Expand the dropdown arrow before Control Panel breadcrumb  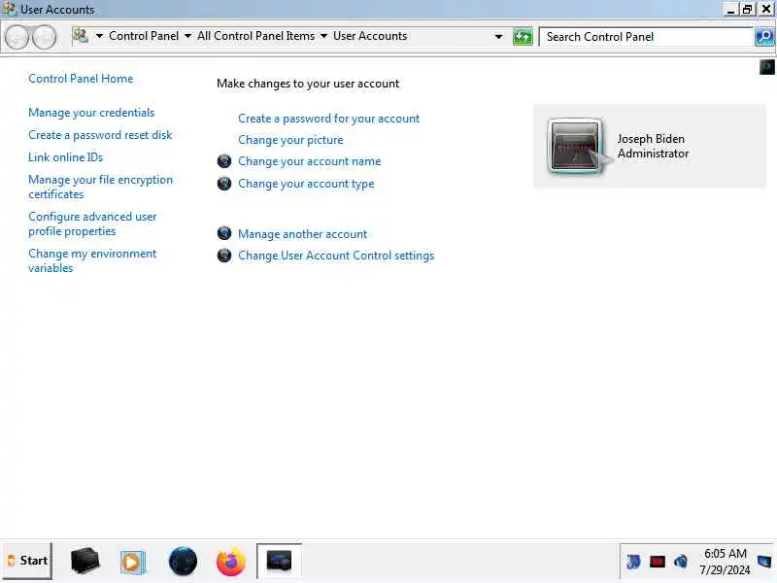(99, 36)
